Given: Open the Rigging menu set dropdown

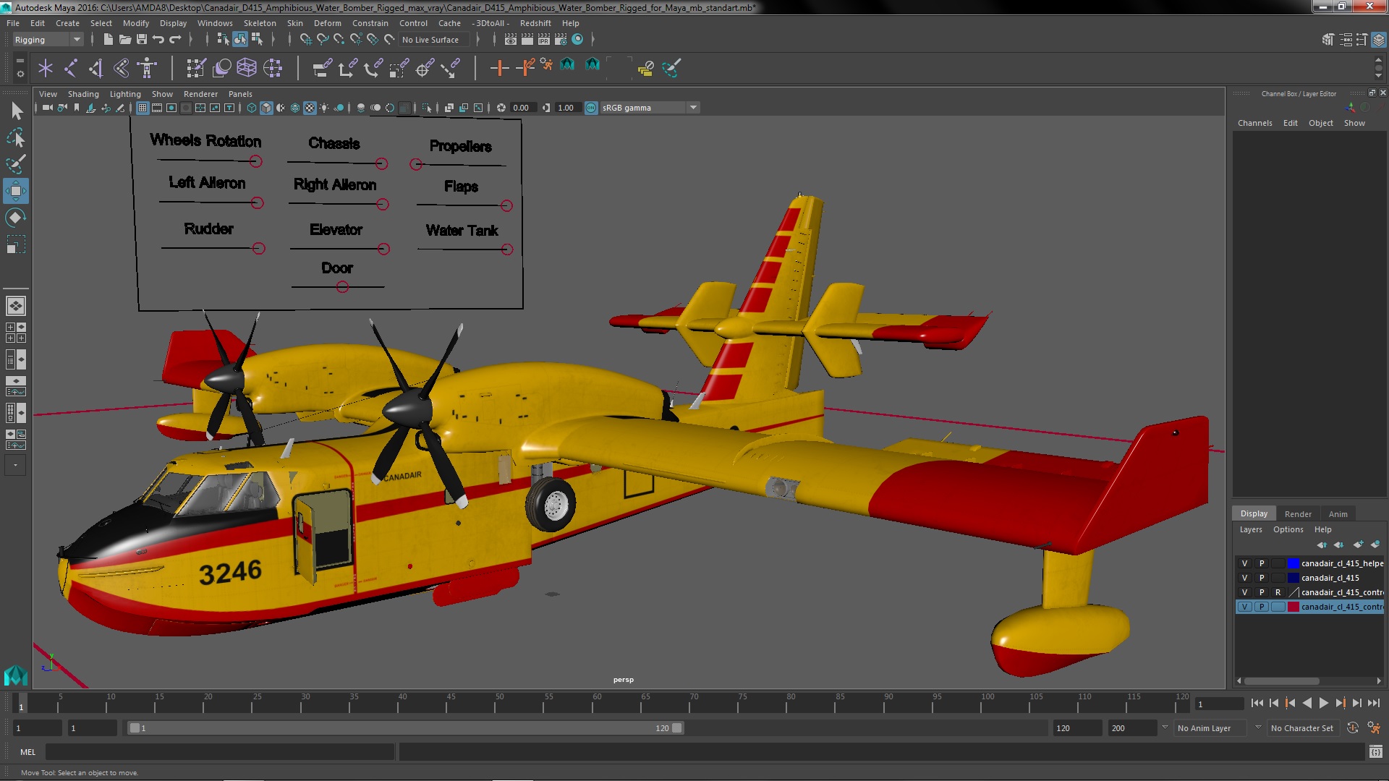Looking at the screenshot, I should [48, 40].
